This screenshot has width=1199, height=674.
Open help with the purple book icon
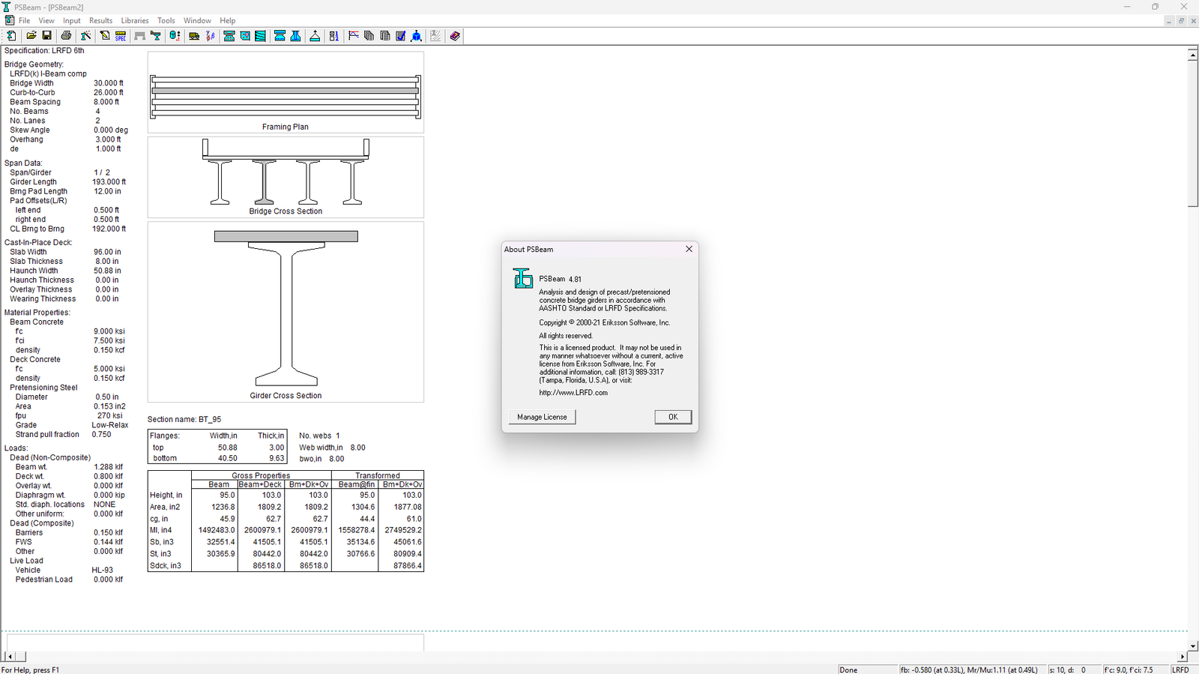click(x=455, y=36)
